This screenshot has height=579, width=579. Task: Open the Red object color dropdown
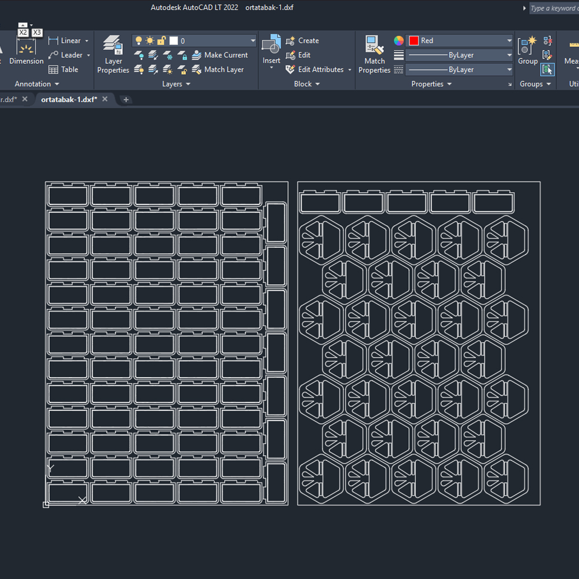(509, 41)
